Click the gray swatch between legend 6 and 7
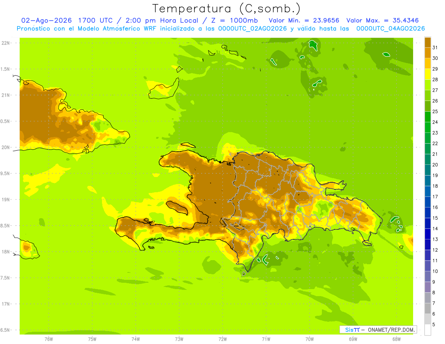Image resolution: width=445 pixels, height=344 pixels. click(428, 308)
